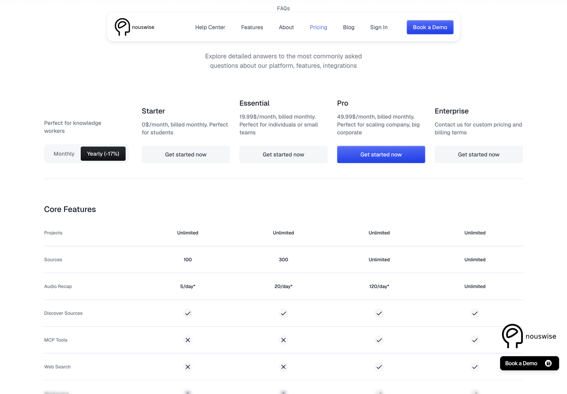Click MCP Tools cross icon under Essential
The image size is (567, 394).
pyautogui.click(x=283, y=340)
